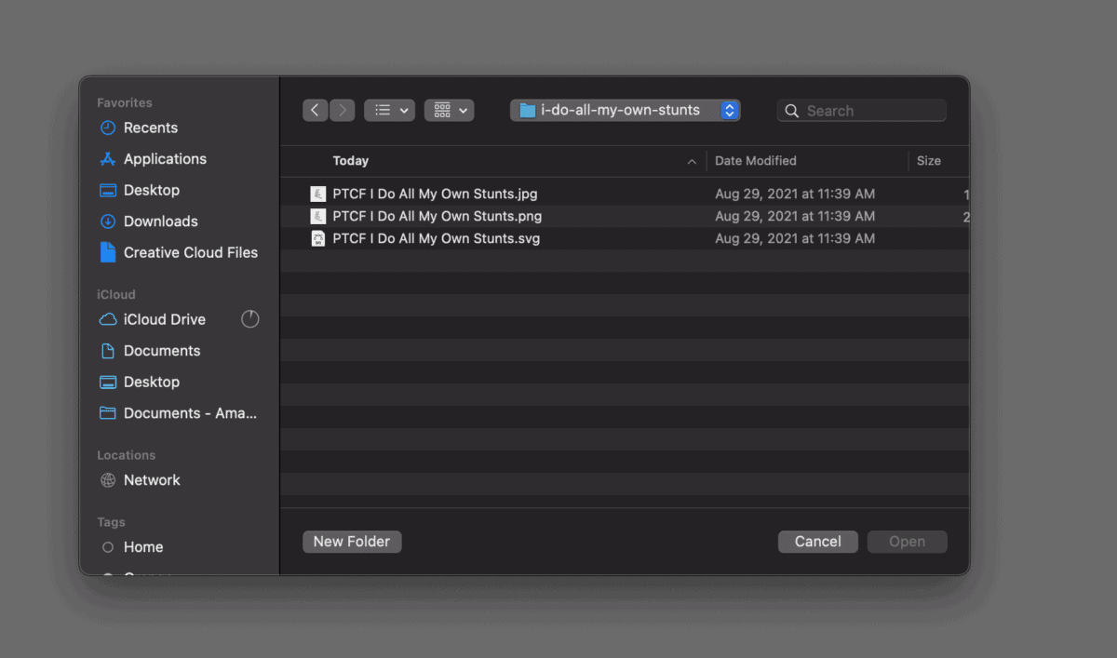Select PTCF I Do All My Own Stunts.svg

click(x=436, y=238)
